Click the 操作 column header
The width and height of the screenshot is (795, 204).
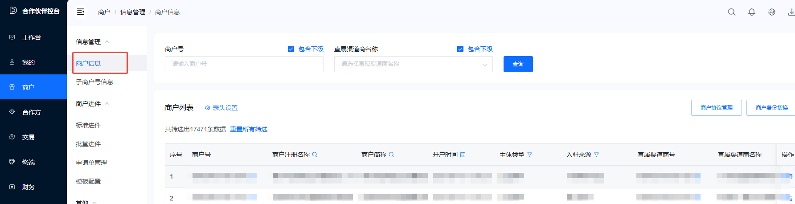[787, 155]
